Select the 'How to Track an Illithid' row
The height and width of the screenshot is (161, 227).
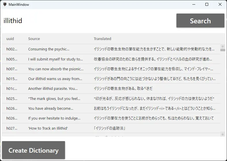[x=48, y=128]
